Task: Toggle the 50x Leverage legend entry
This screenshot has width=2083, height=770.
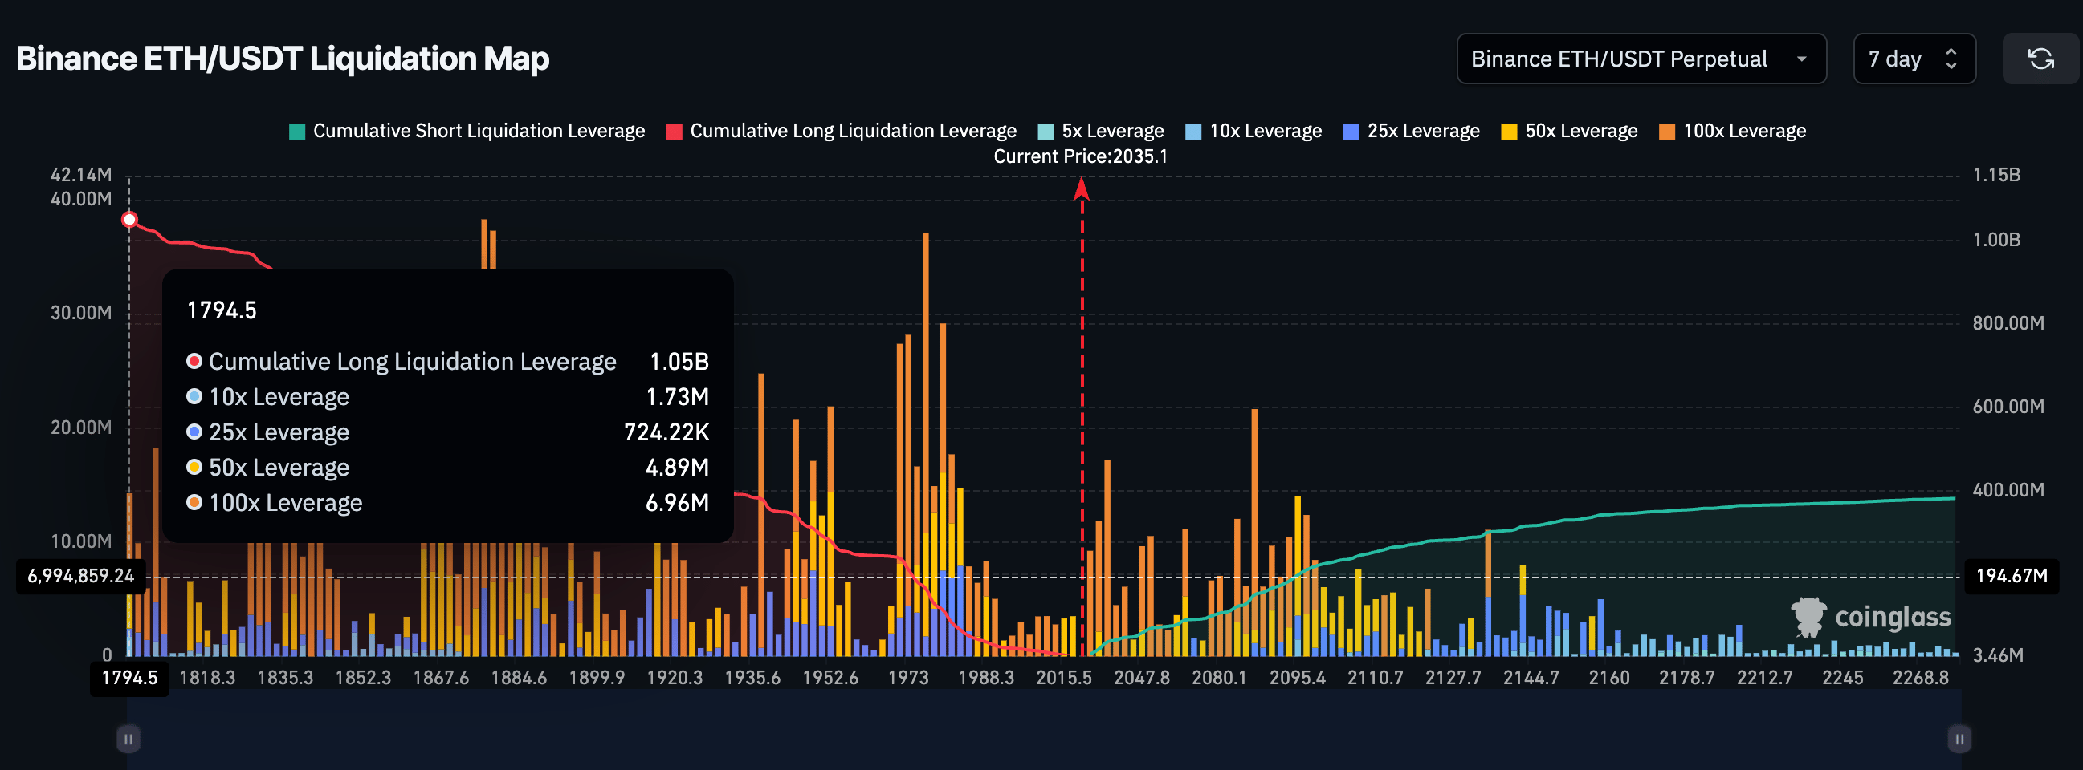Action: click(x=1569, y=131)
